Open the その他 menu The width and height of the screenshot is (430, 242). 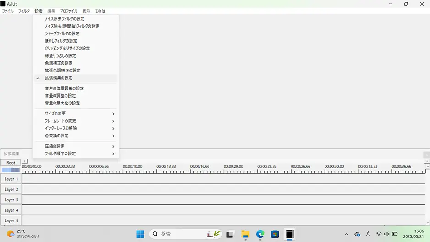click(x=100, y=11)
